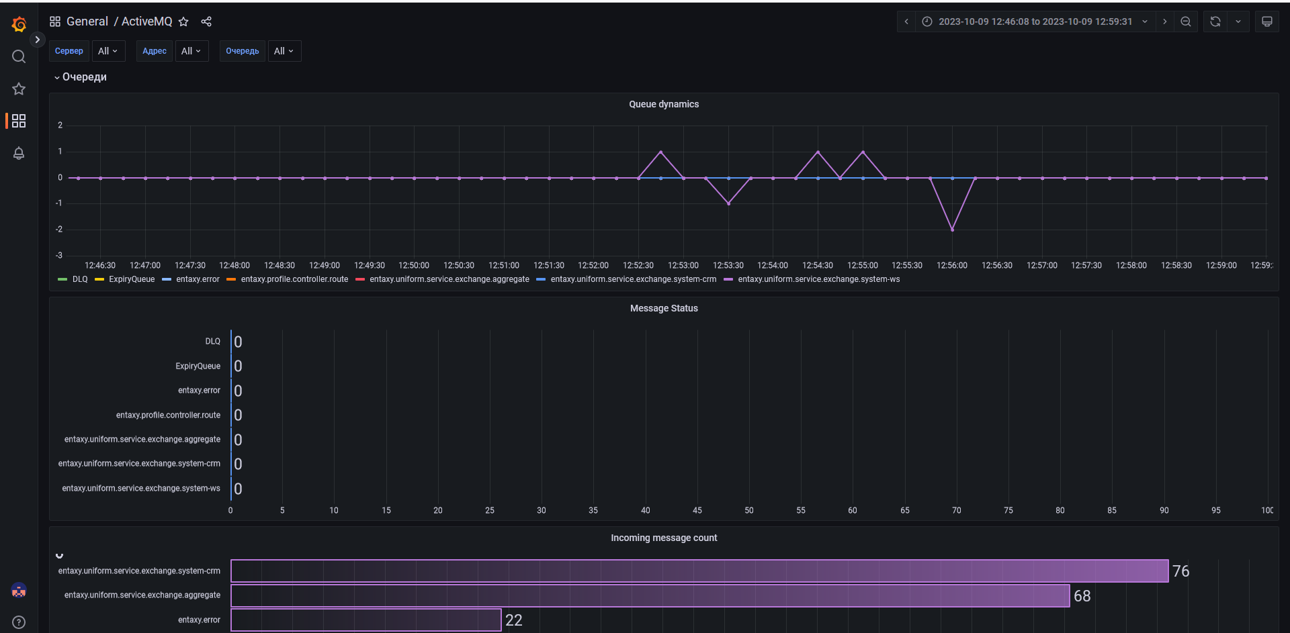Click the Queue dynamics panel title

[663, 104]
